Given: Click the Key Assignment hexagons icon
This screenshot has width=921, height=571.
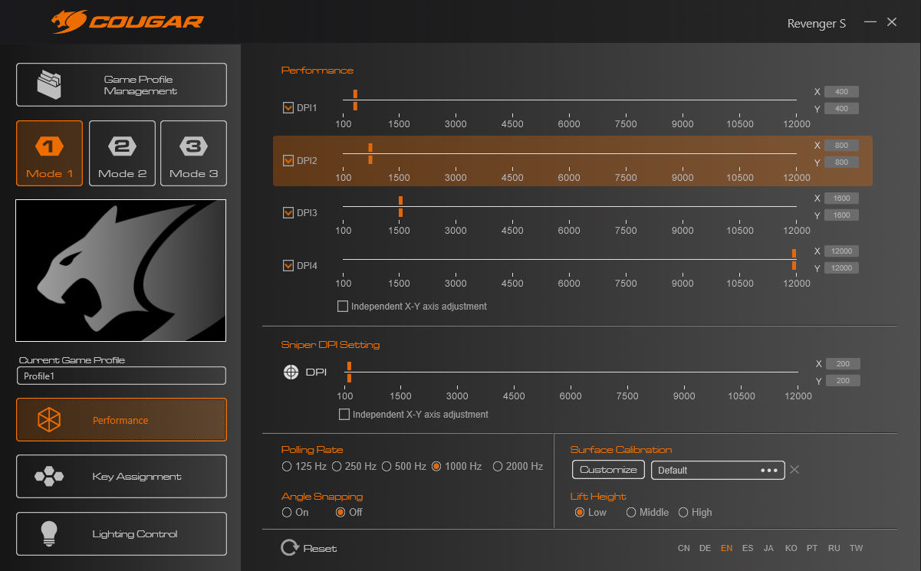Looking at the screenshot, I should coord(49,477).
